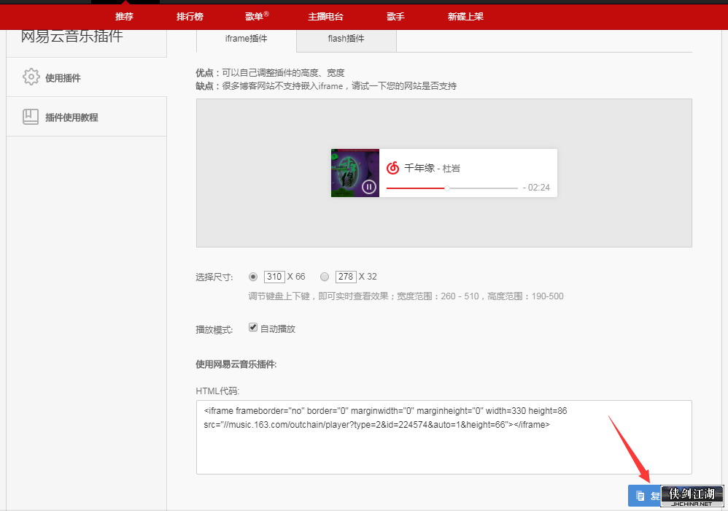Click the 缺点 disadvantage description line
728x511 pixels.
click(326, 86)
